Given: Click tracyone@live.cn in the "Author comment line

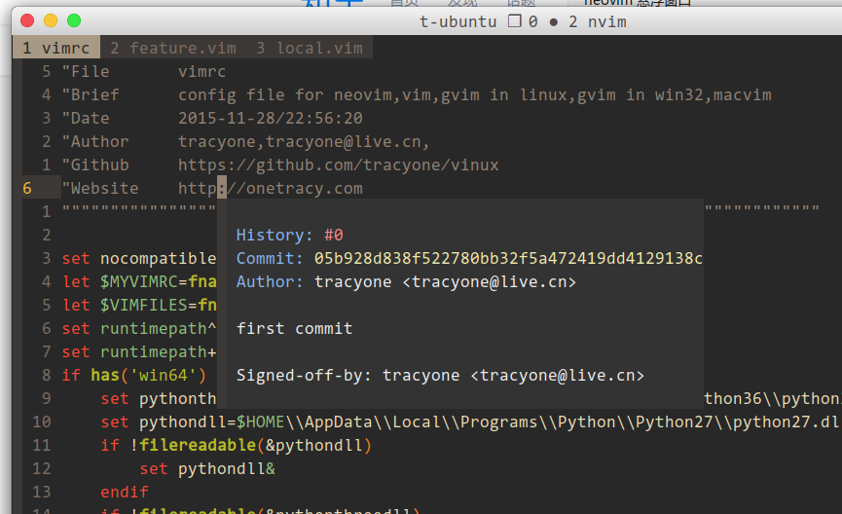Looking at the screenshot, I should click(x=344, y=142).
